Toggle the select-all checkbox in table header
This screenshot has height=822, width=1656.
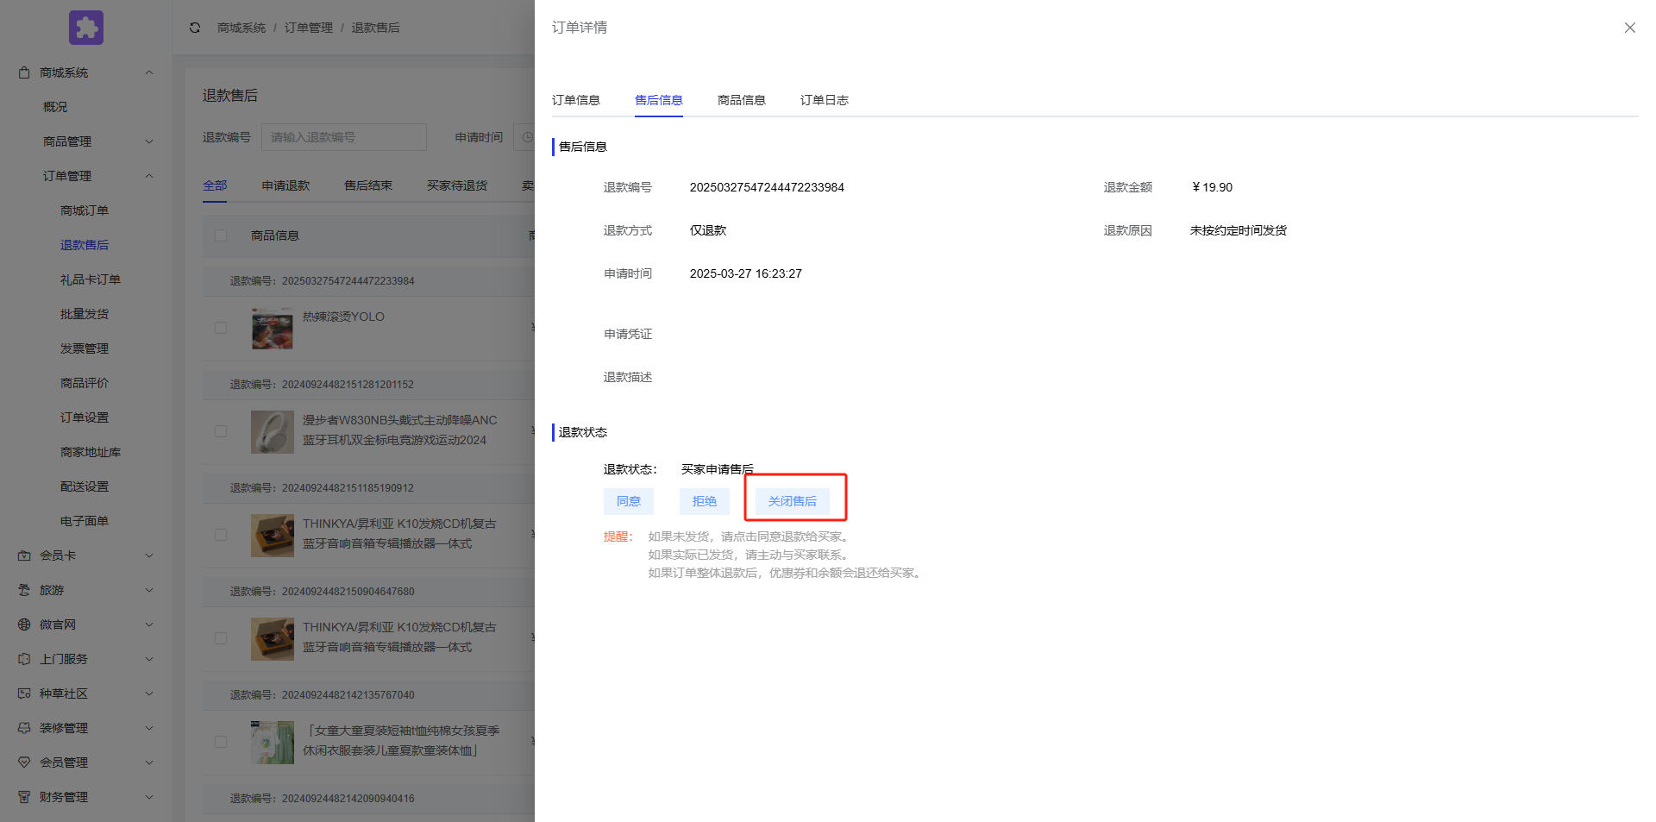pyautogui.click(x=220, y=235)
